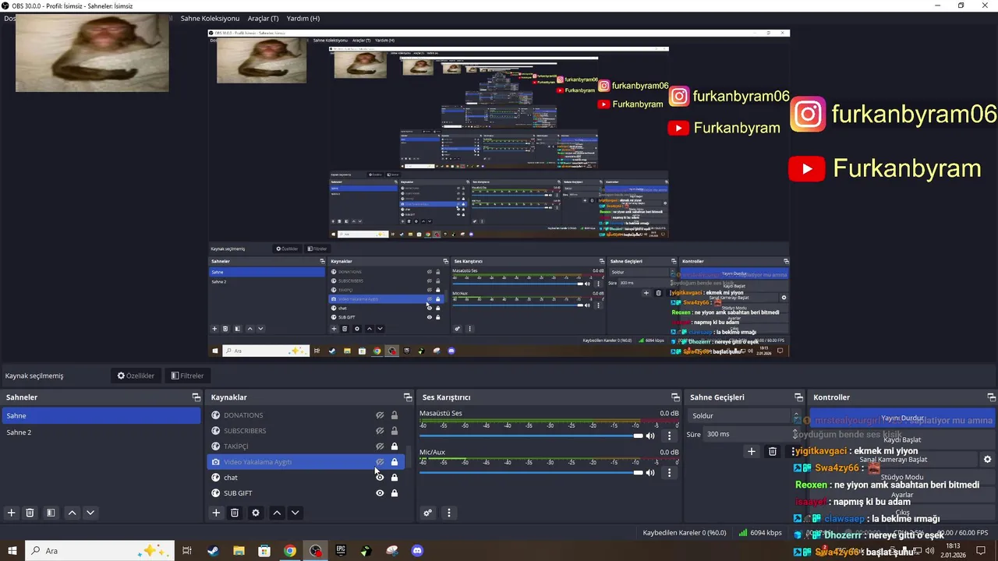Viewport: 998px width, 561px height.
Task: Show the TAKİPÇİ source
Action: (x=380, y=446)
